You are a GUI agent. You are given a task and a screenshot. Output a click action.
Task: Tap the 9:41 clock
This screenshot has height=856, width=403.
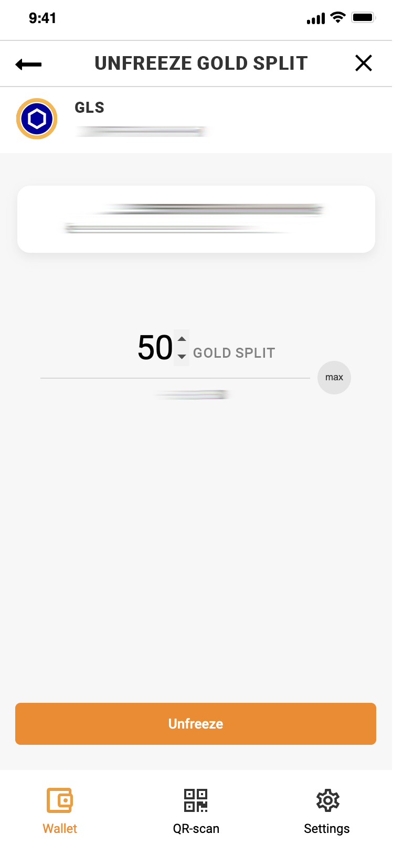coord(43,18)
